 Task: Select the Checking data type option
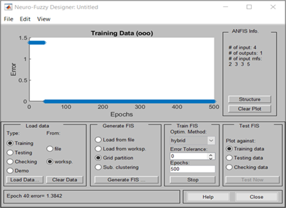coord(10,162)
